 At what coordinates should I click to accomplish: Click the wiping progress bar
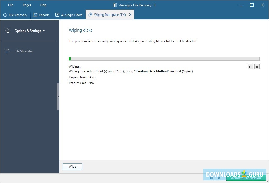(x=164, y=58)
